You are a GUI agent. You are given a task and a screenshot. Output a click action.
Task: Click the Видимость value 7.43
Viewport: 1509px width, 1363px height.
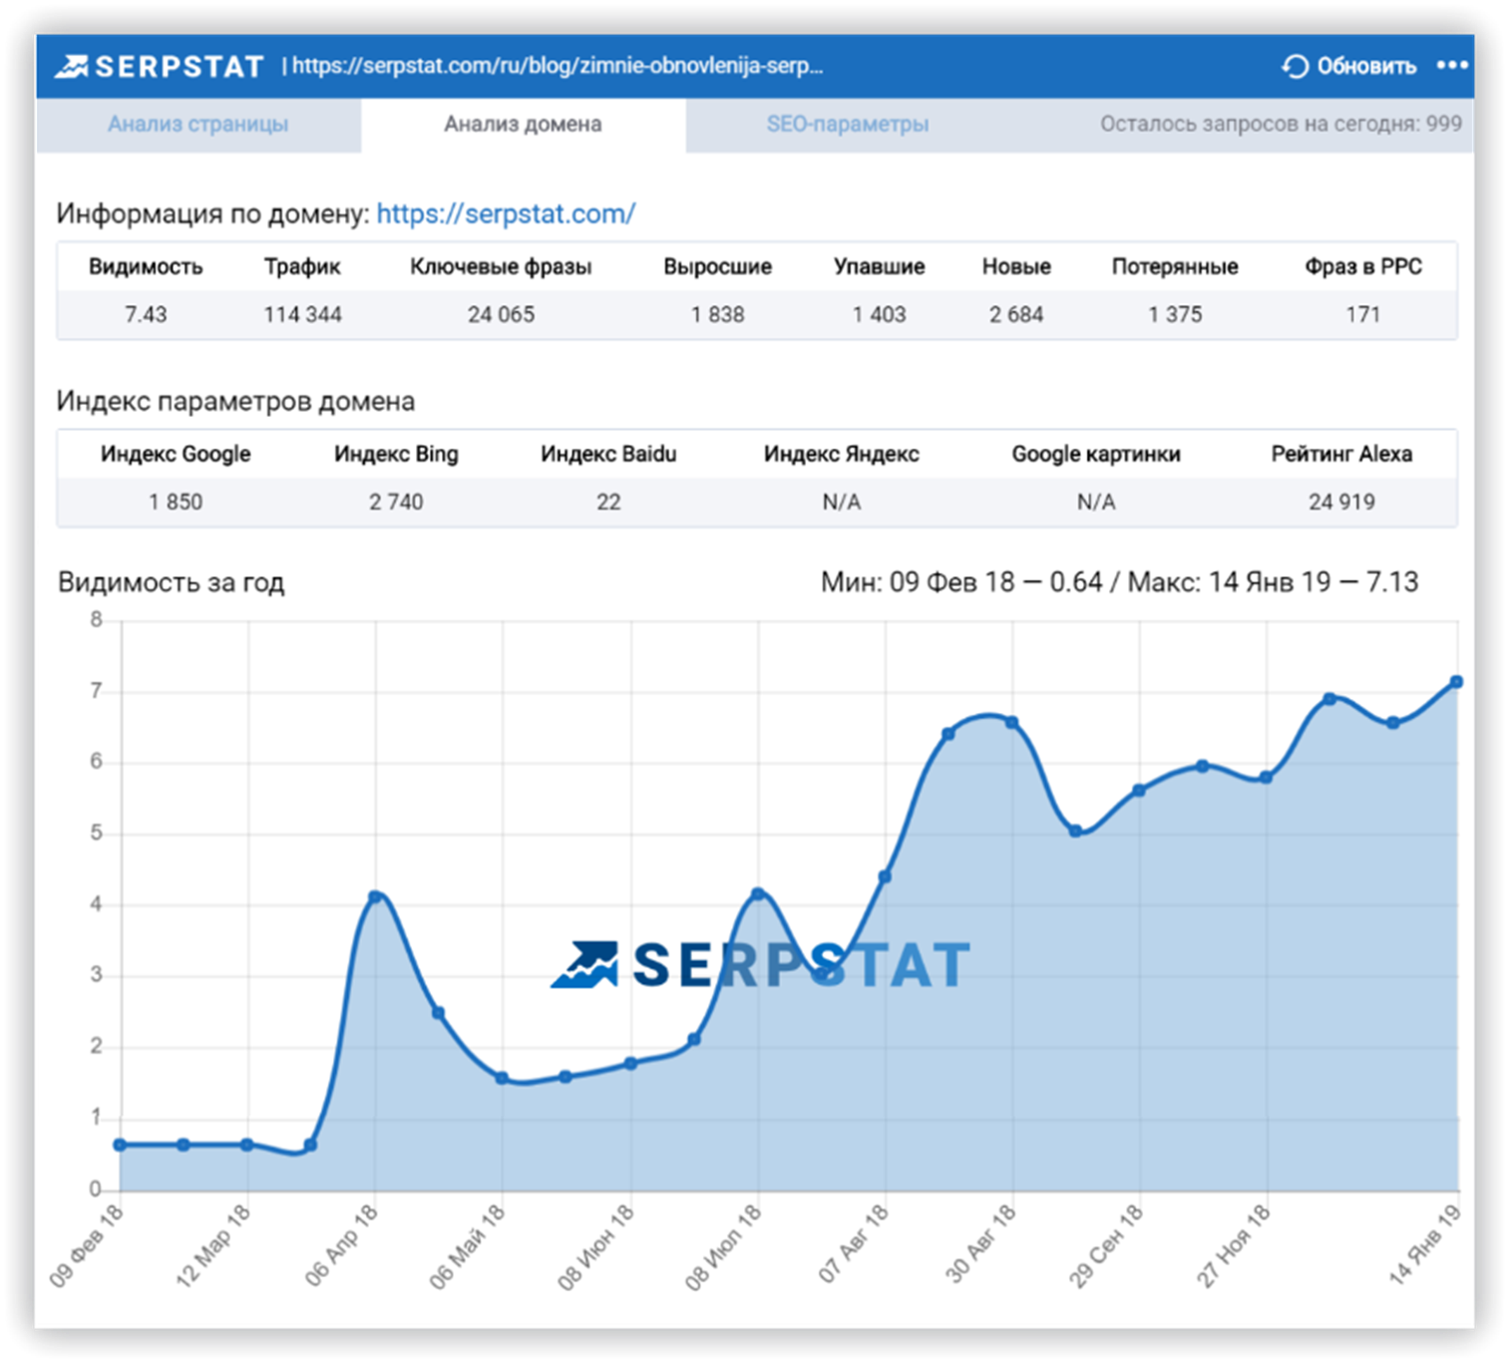point(146,314)
